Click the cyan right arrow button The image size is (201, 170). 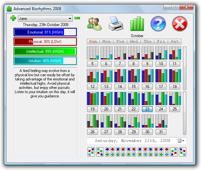coord(167,154)
